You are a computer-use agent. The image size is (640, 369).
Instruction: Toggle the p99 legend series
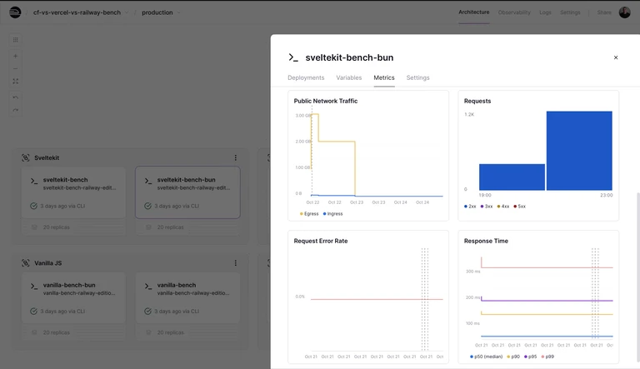pyautogui.click(x=547, y=357)
